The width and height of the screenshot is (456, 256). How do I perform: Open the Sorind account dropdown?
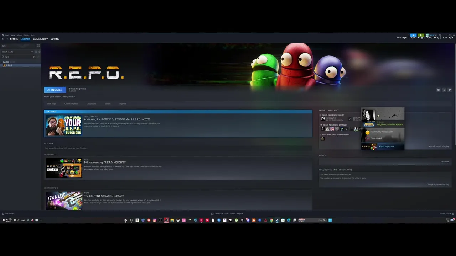point(431,35)
